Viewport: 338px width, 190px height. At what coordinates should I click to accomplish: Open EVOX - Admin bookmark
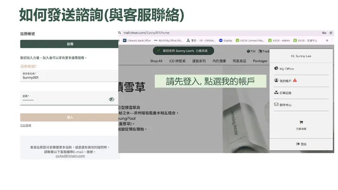click(279, 40)
